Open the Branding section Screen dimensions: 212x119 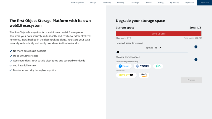(x=120, y=3)
